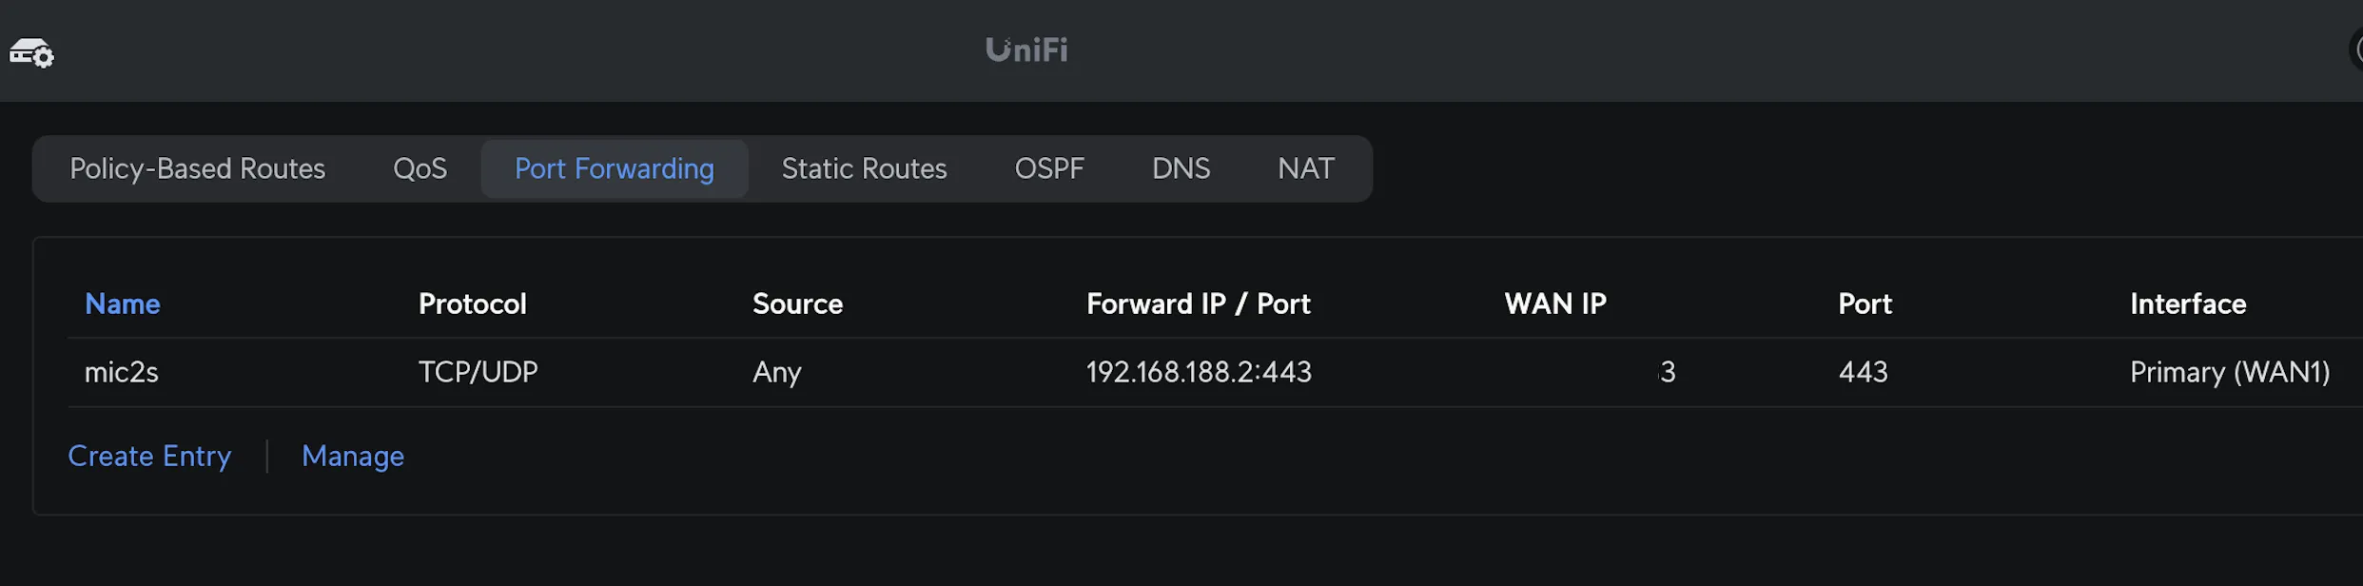Sort entries by the Name column
This screenshot has width=2363, height=586.
pyautogui.click(x=122, y=303)
